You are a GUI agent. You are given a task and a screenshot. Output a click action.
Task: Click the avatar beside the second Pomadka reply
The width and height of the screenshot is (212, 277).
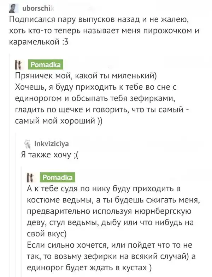click(x=30, y=177)
